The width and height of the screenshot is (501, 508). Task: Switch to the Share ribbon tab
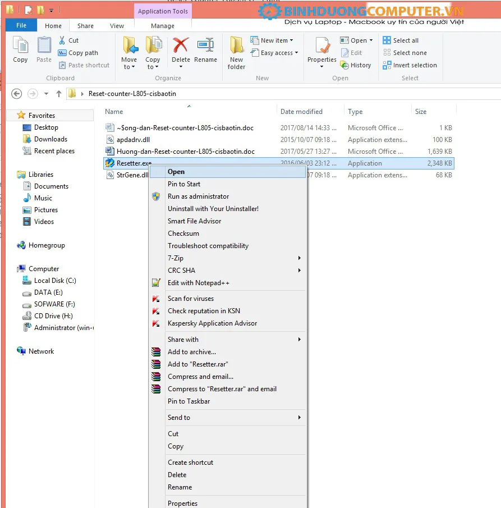85,26
